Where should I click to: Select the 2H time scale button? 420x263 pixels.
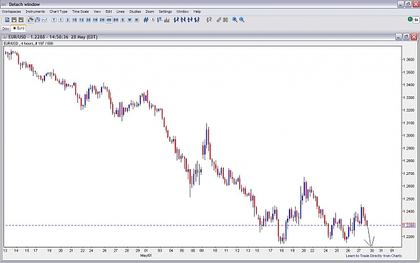click(x=102, y=20)
